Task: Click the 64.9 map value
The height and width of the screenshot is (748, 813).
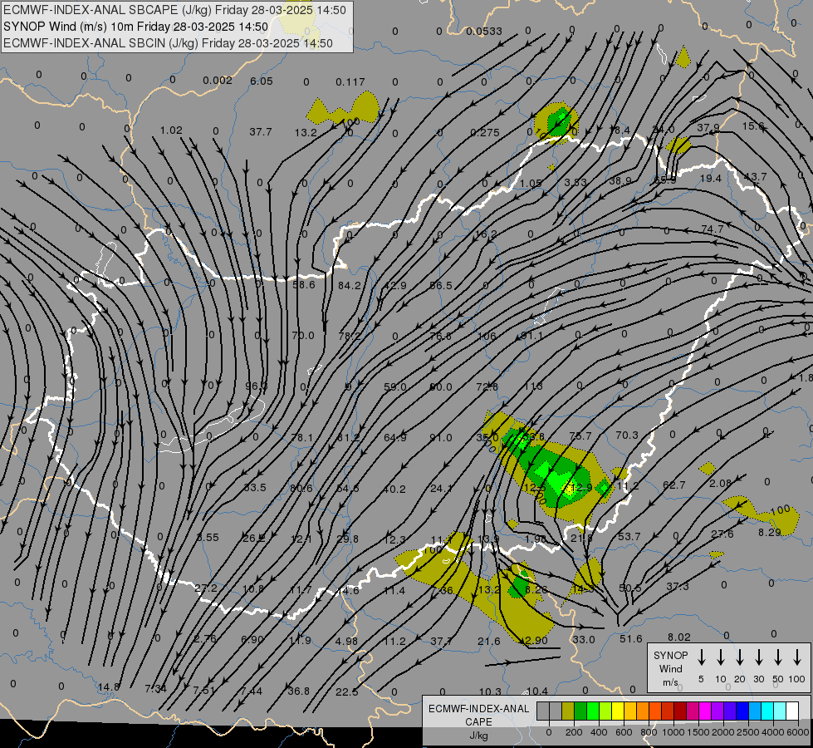Action: pos(395,438)
